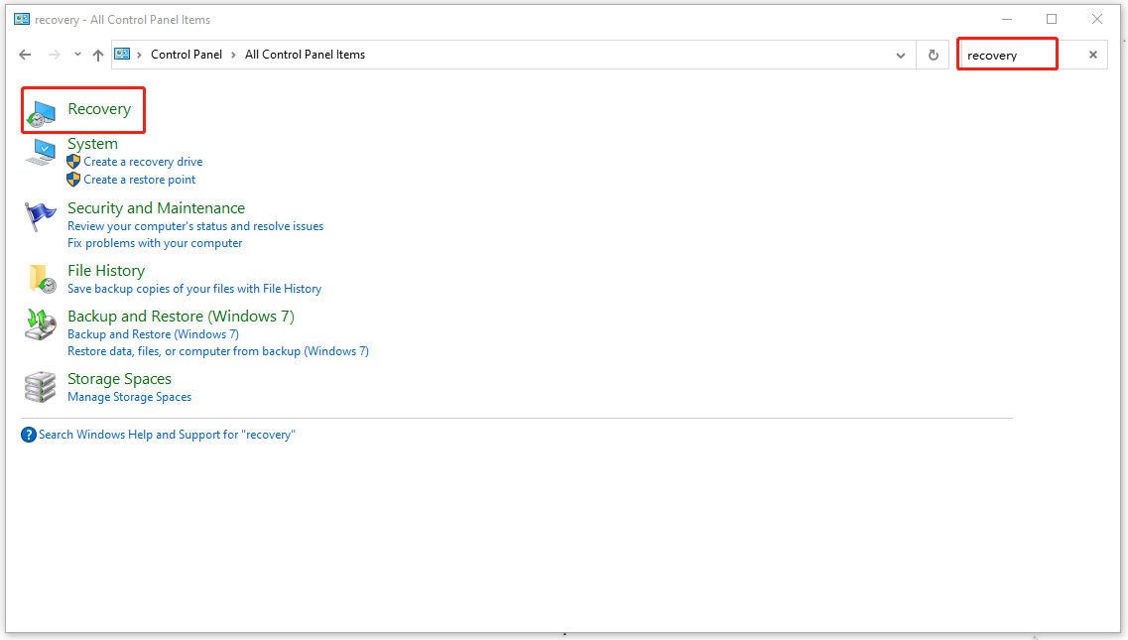
Task: Click the File History folder icon
Action: pyautogui.click(x=41, y=279)
